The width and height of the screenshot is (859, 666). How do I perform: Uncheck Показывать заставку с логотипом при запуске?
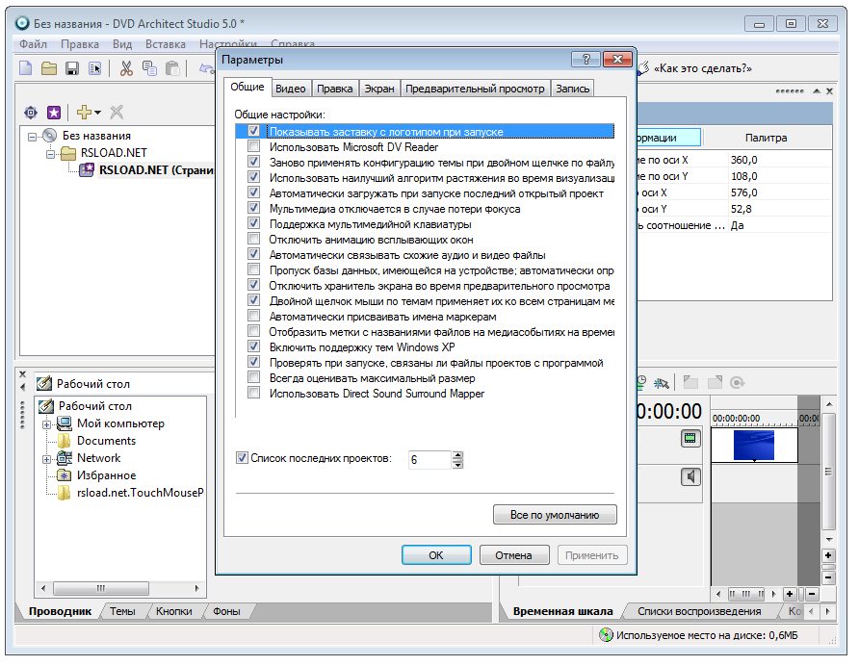click(x=253, y=132)
